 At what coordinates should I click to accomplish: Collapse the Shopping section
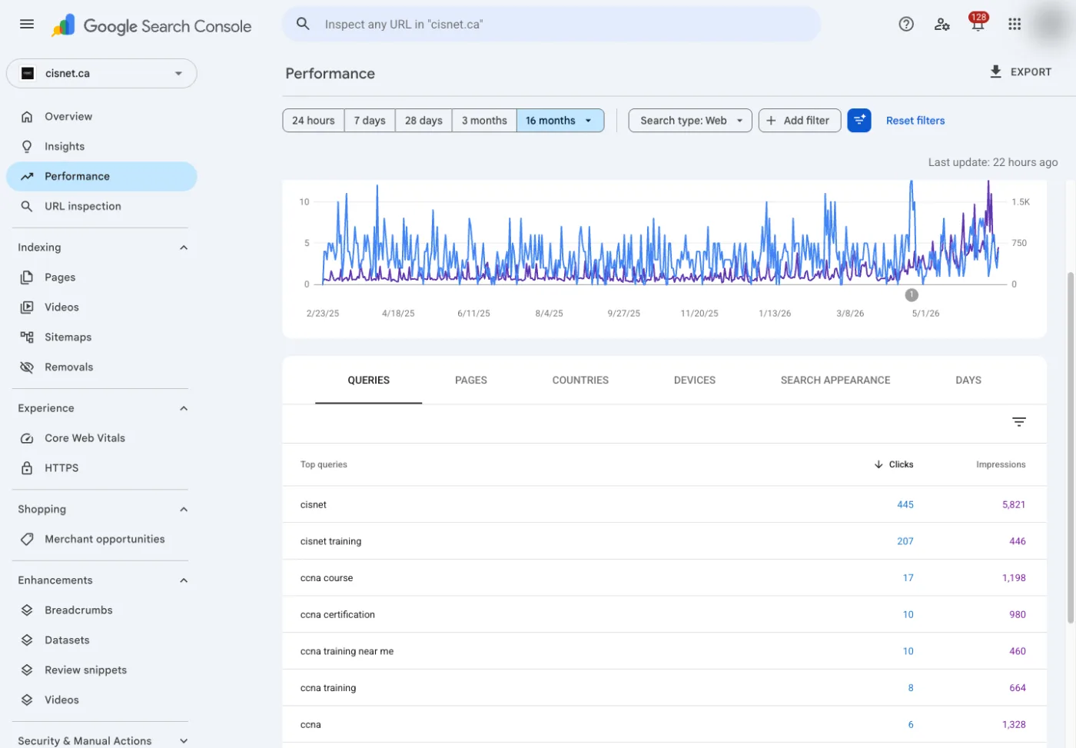pos(184,510)
